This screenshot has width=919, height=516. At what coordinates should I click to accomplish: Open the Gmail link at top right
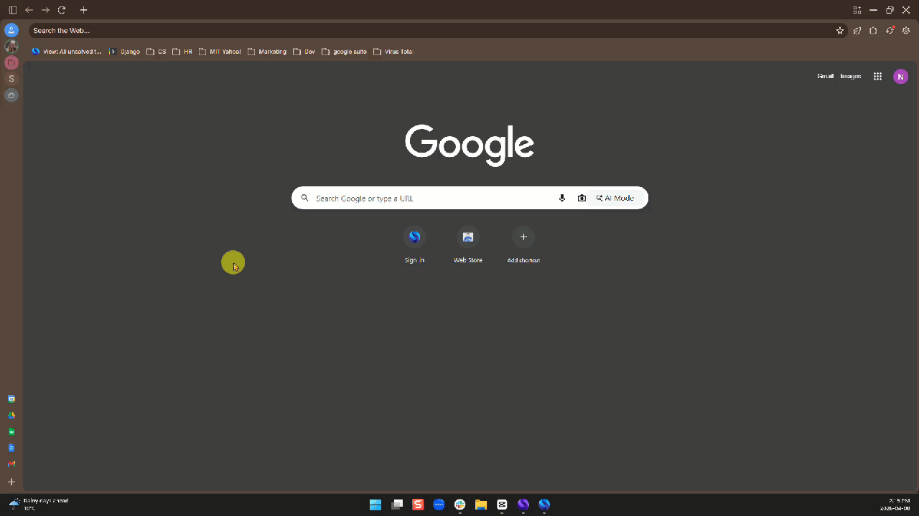(x=825, y=76)
